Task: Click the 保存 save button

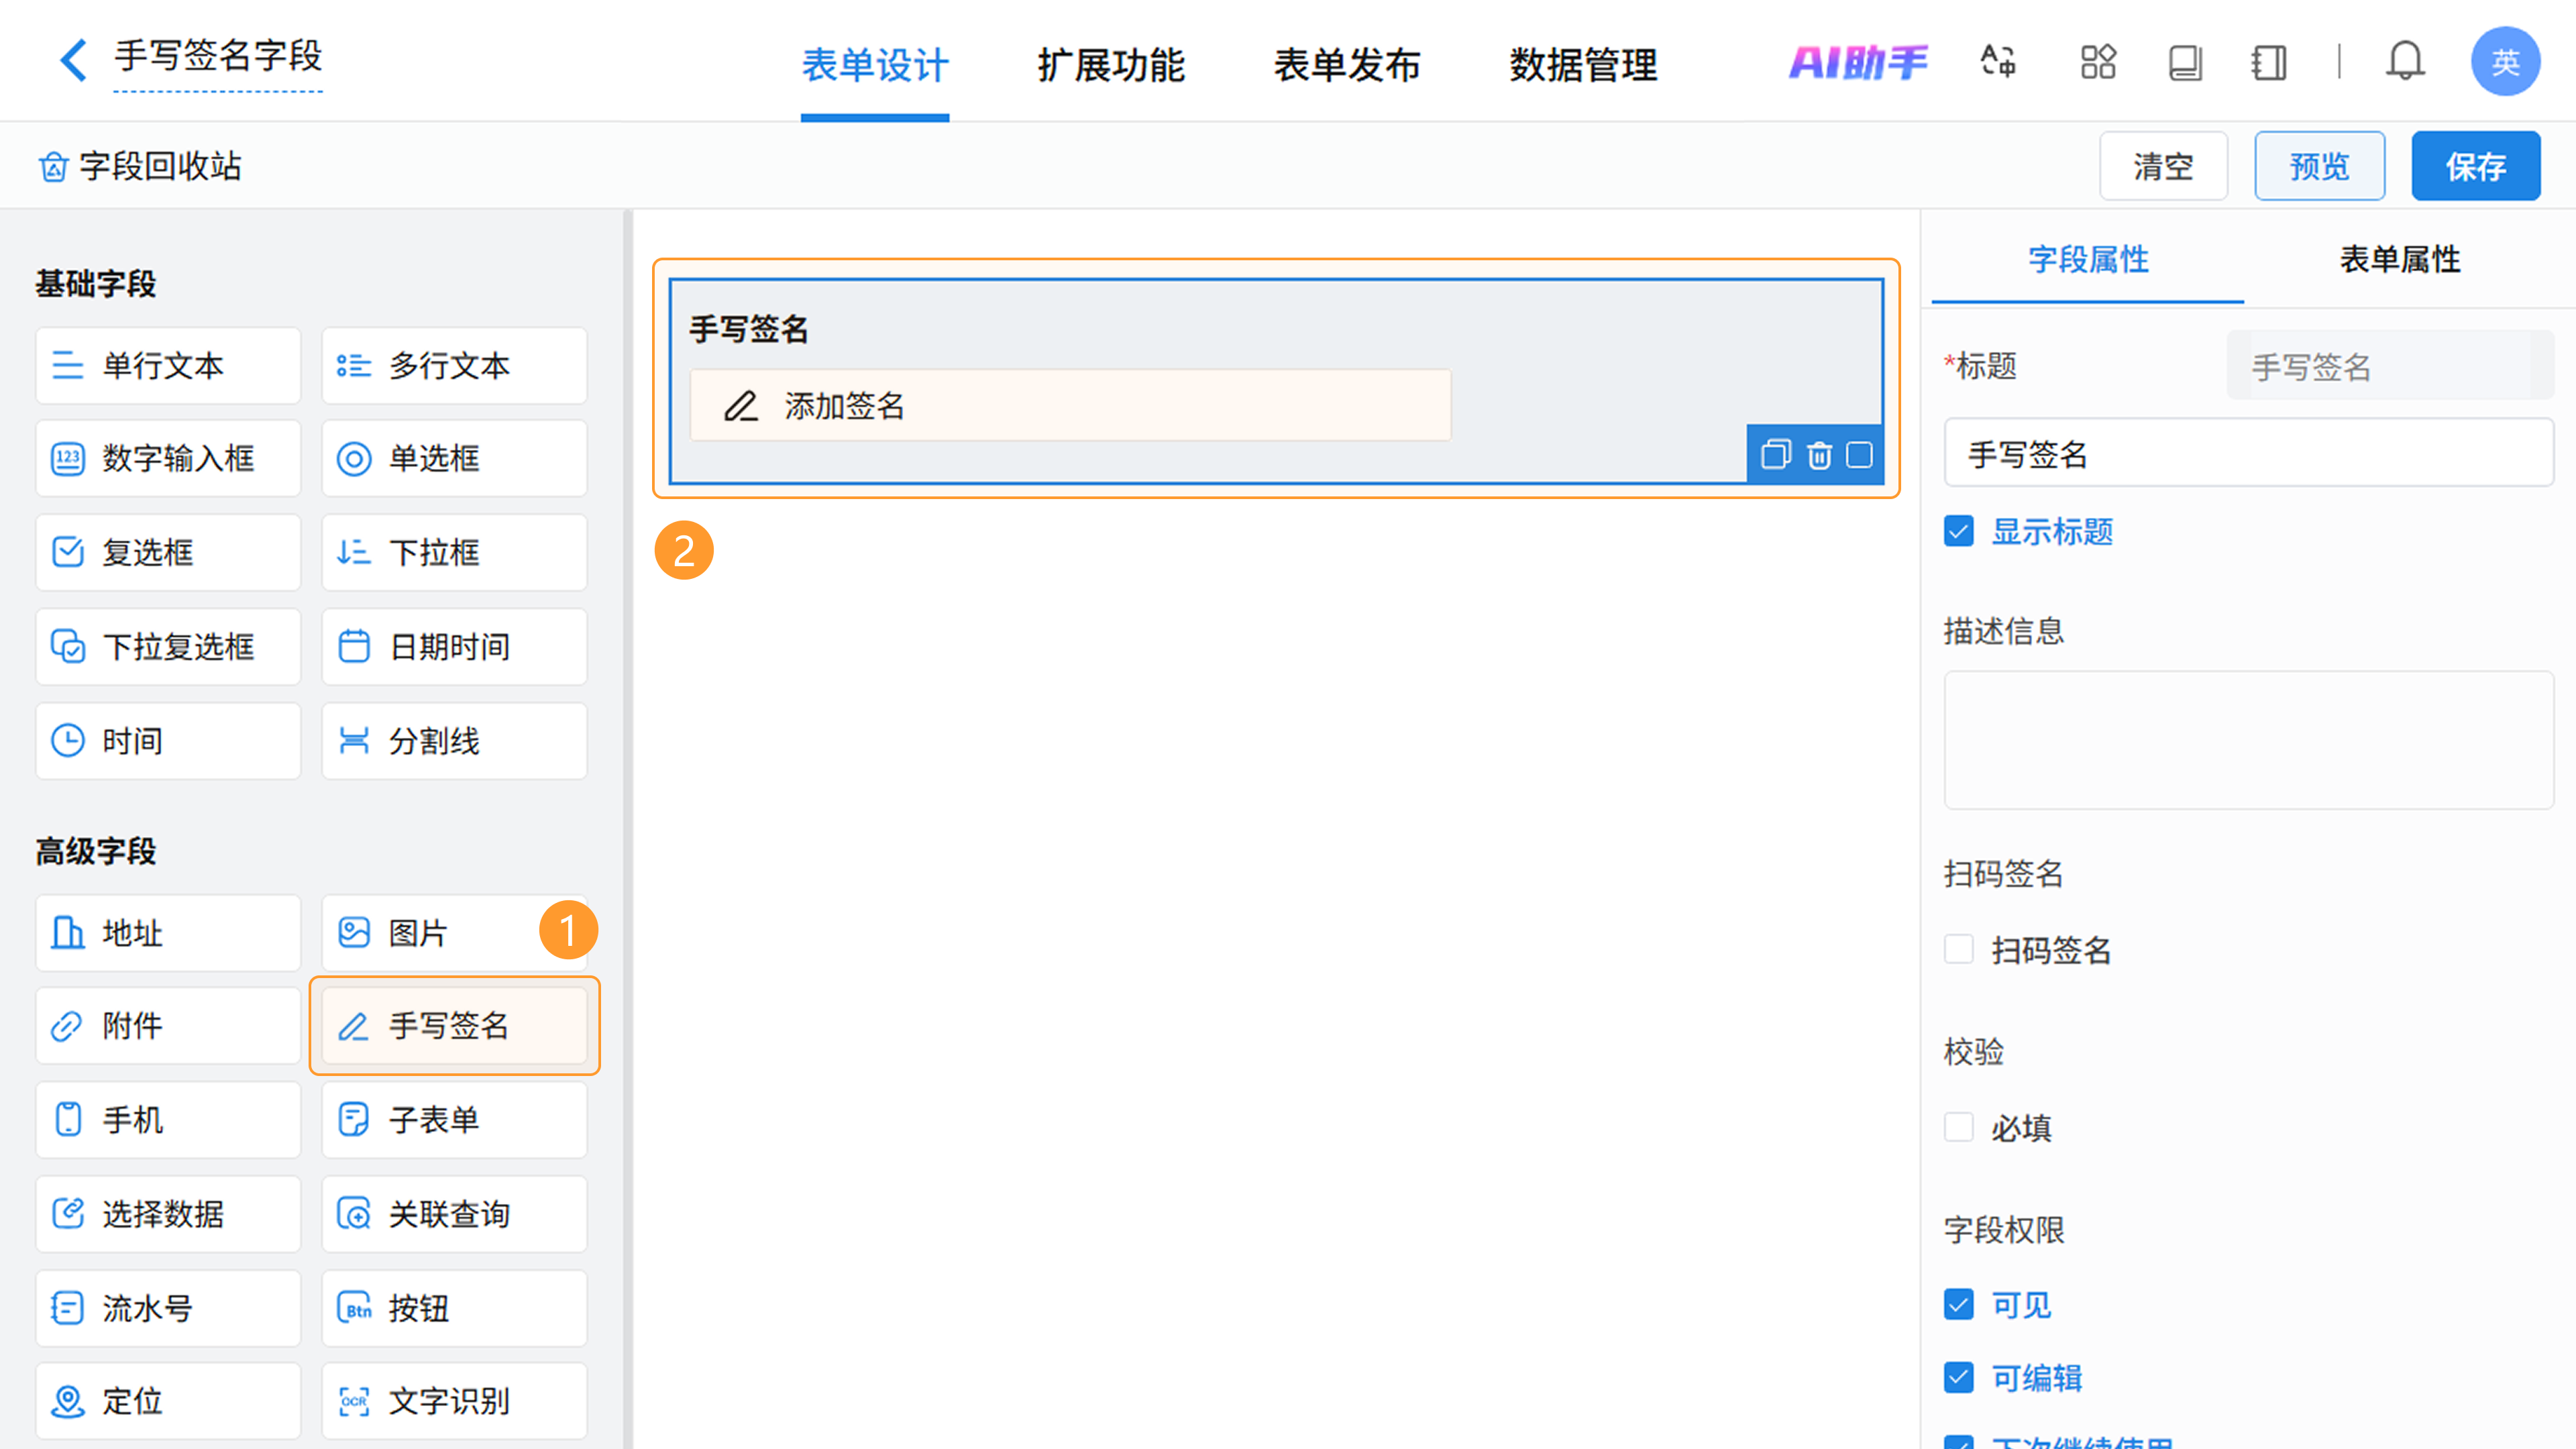Action: click(2475, 166)
